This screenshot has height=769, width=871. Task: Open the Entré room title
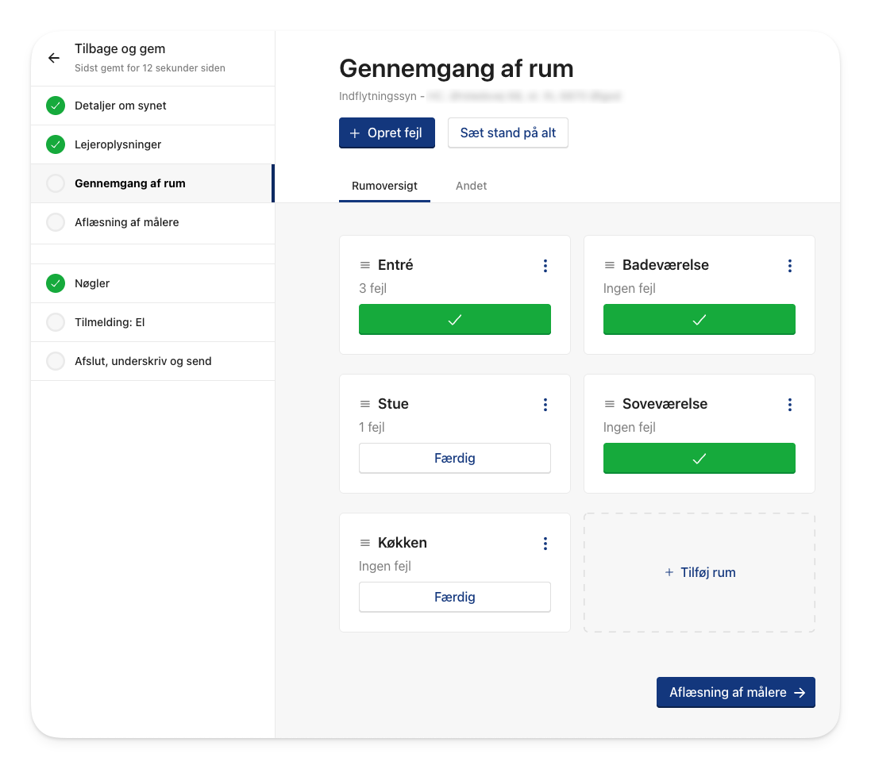pyautogui.click(x=395, y=265)
